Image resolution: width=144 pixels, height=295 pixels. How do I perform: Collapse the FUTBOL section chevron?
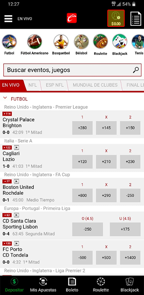pyautogui.click(x=5, y=98)
